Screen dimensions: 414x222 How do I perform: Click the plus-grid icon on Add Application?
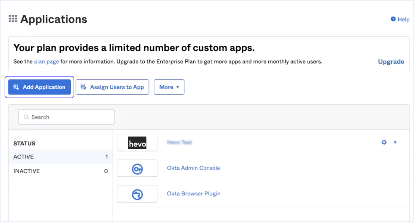coord(16,87)
